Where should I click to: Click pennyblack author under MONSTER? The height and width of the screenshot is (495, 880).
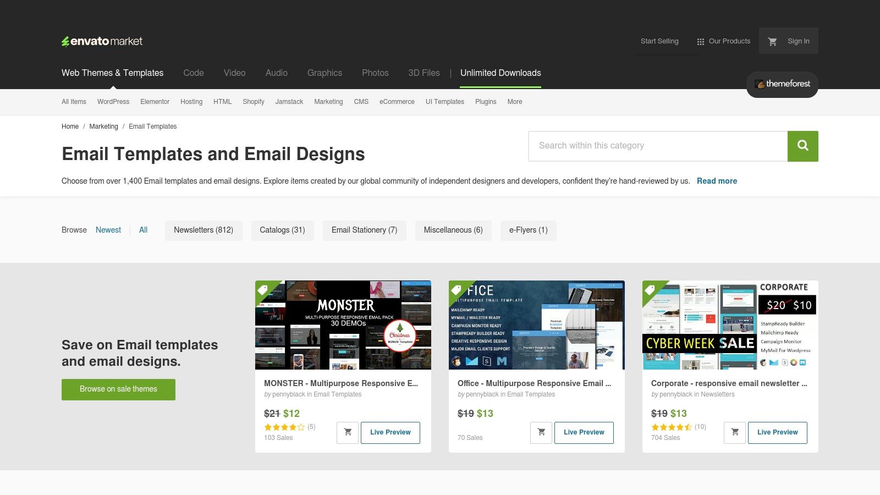289,394
